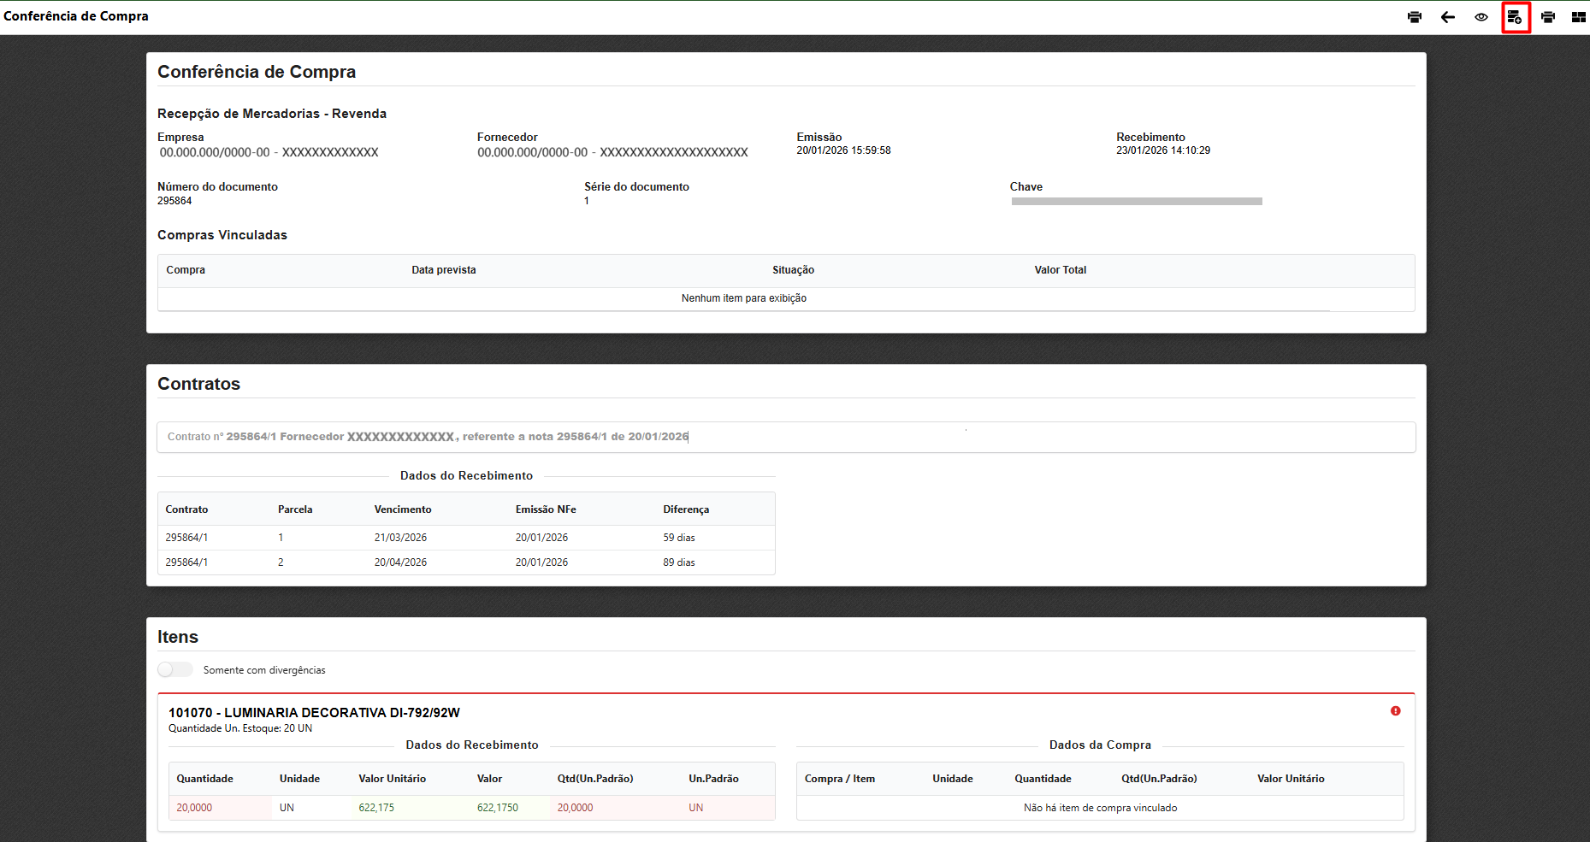The image size is (1590, 842).
Task: Sort by Vencimento column header
Action: [403, 509]
